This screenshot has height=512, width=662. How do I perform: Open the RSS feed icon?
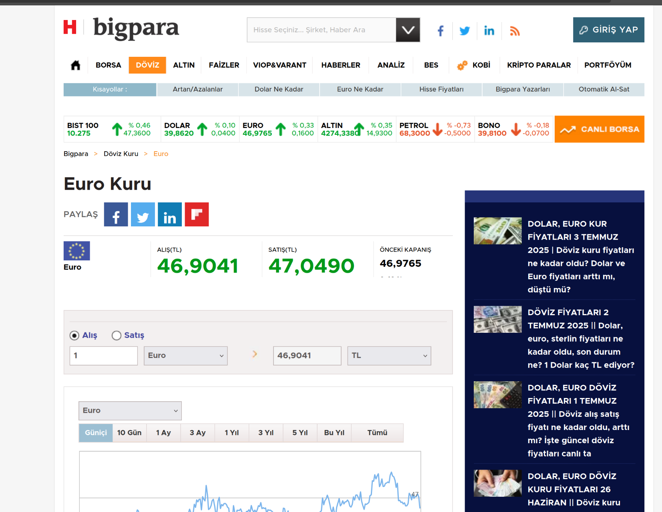click(515, 31)
